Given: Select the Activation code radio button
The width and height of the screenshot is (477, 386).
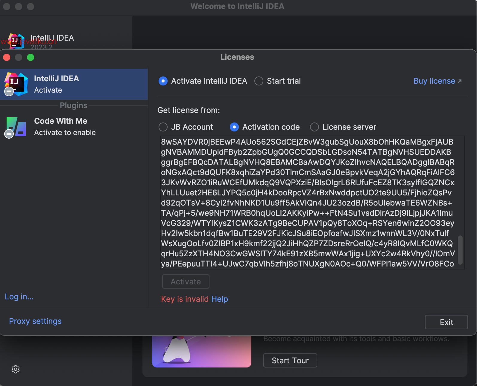Looking at the screenshot, I should (x=234, y=127).
